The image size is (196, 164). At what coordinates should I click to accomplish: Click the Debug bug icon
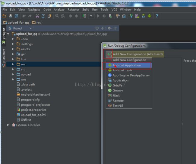point(104,16)
